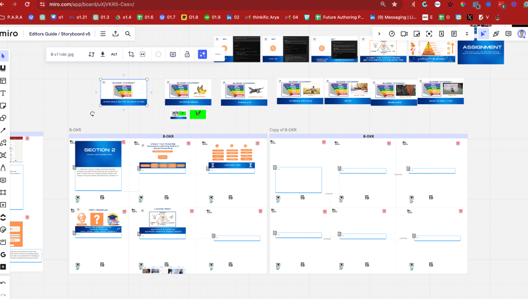Viewport: 528px width, 299px height.
Task: Click the remove background icon
Action: pyautogui.click(x=143, y=54)
